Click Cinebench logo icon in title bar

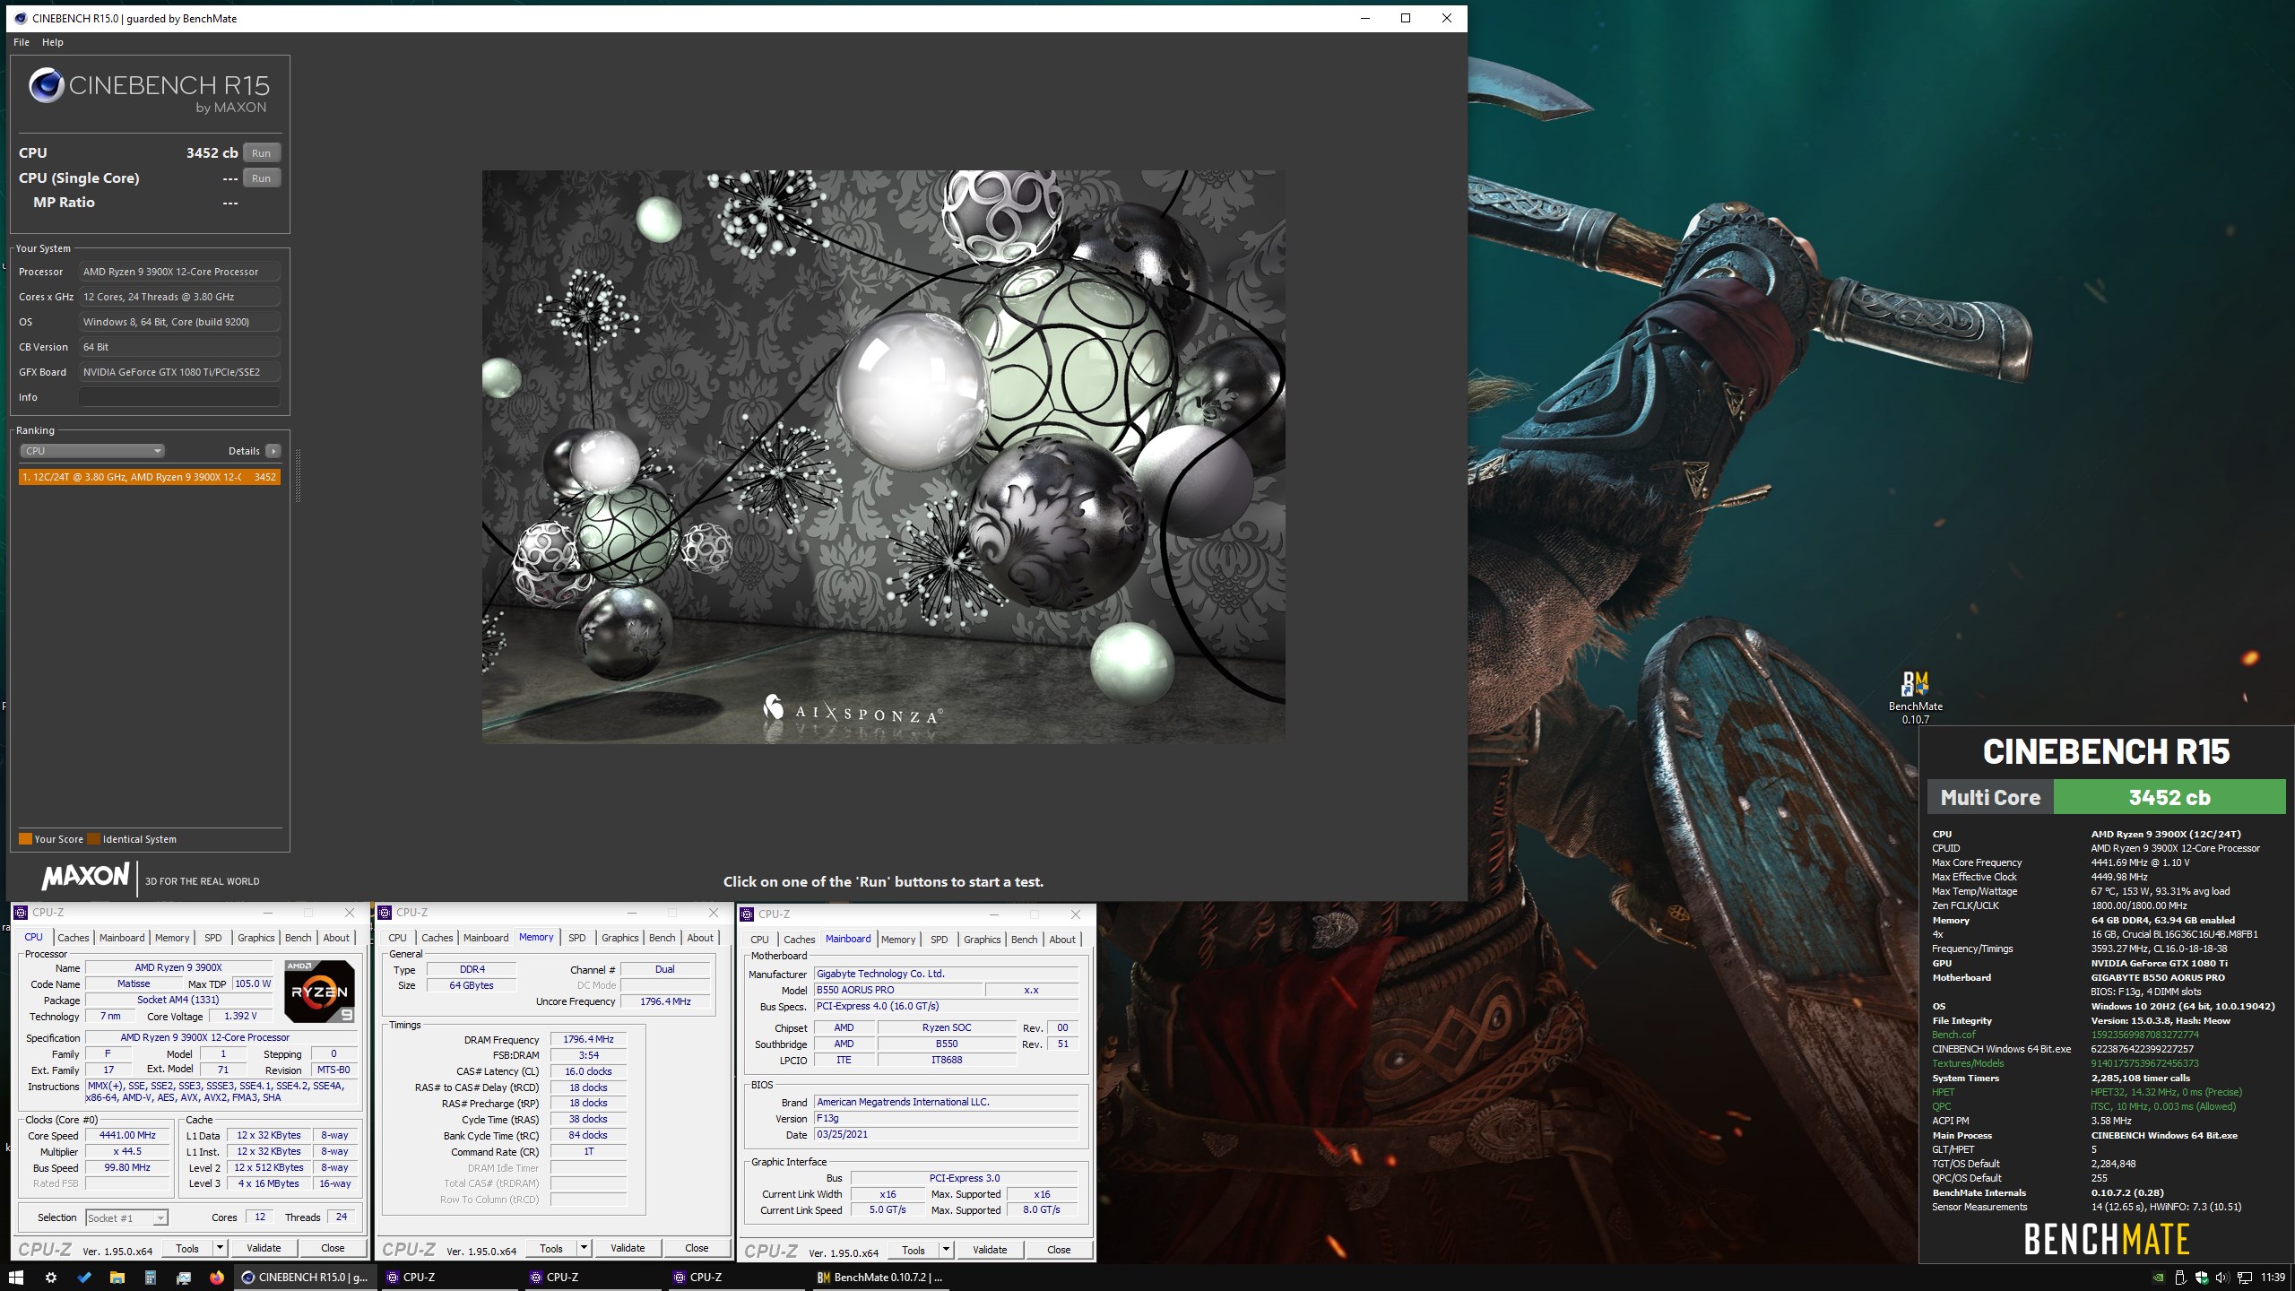[21, 18]
